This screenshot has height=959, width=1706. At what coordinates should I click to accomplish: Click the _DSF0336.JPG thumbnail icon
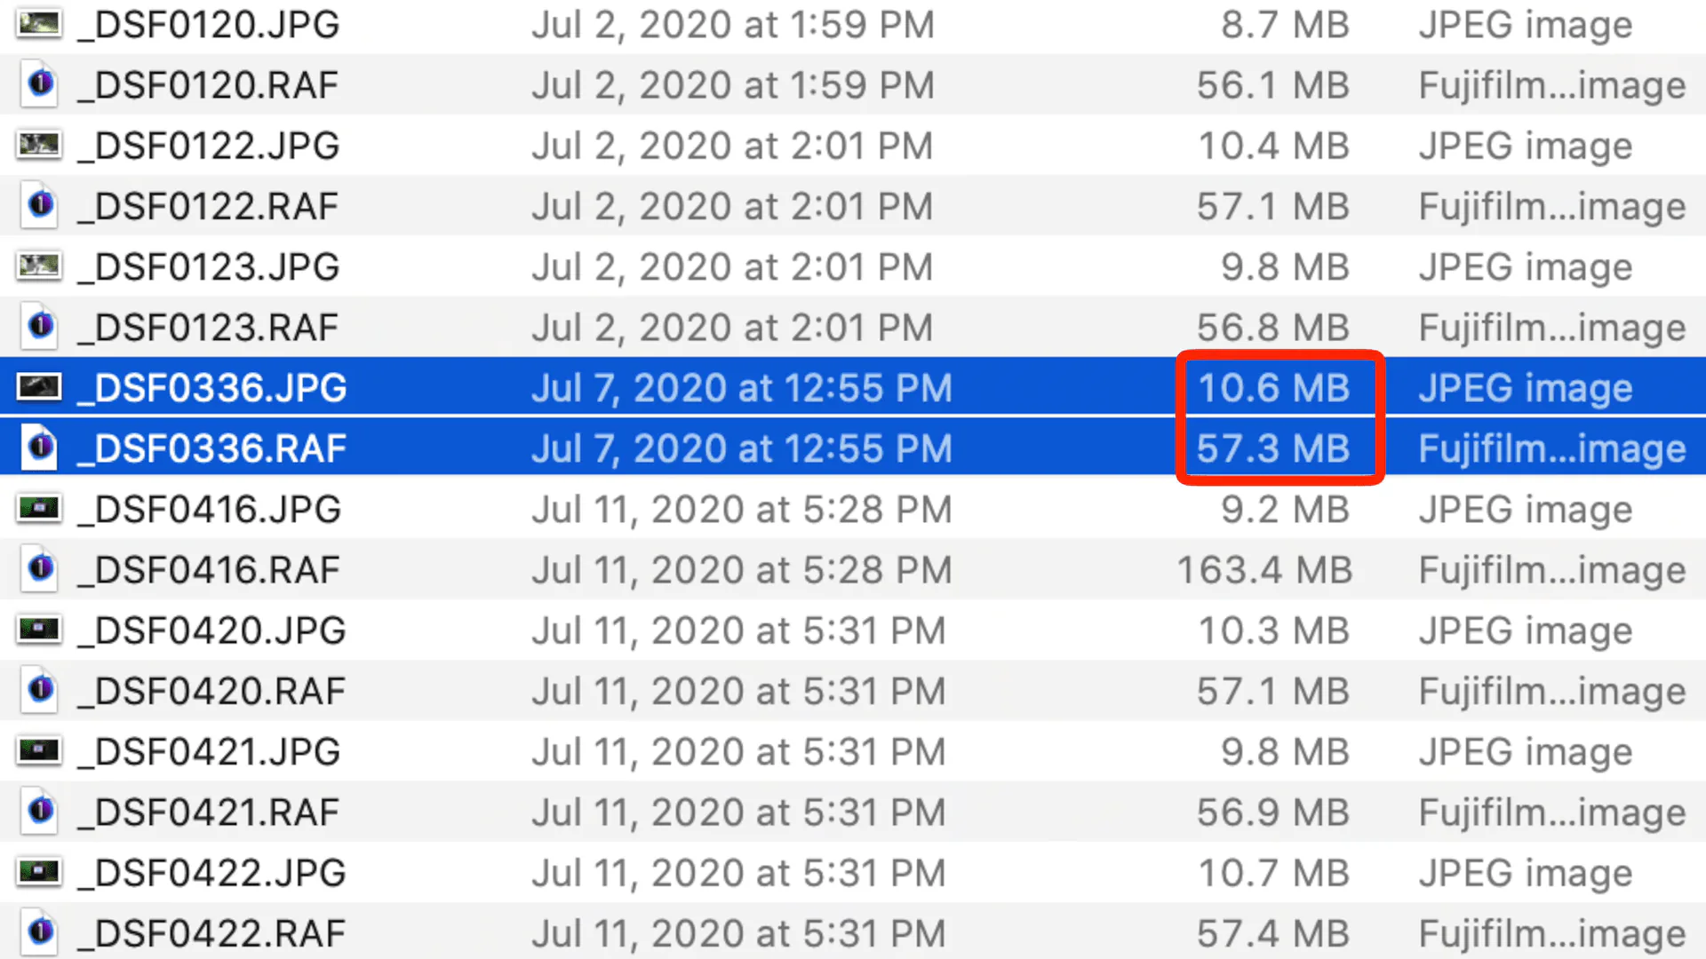click(40, 387)
